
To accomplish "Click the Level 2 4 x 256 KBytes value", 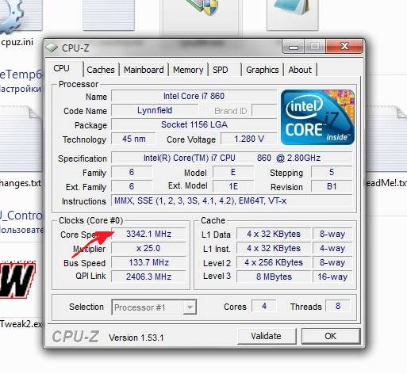I will coord(274,262).
